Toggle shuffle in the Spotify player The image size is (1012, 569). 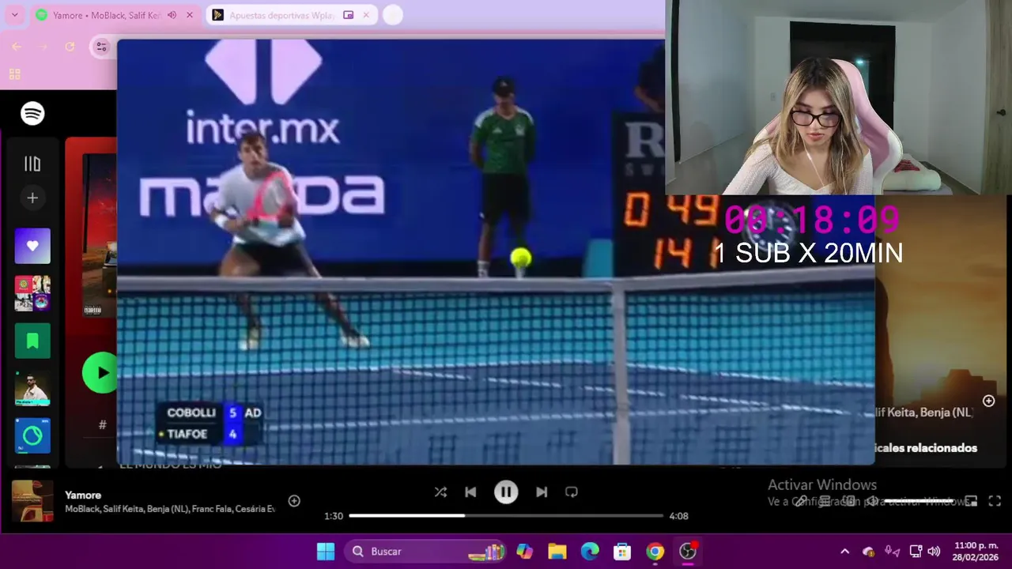click(440, 492)
